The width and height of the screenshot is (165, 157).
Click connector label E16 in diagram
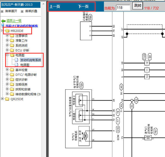coord(118,129)
